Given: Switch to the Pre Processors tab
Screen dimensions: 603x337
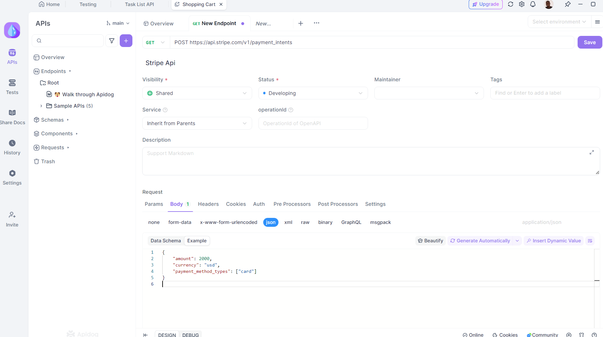Looking at the screenshot, I should click(x=292, y=204).
